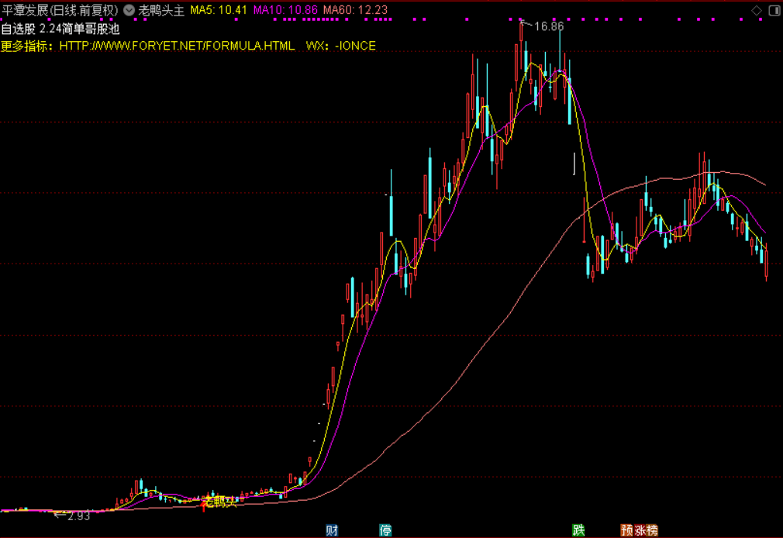This screenshot has width=783, height=538.
Task: Click the diamond icon in top-right corner
Action: click(757, 10)
